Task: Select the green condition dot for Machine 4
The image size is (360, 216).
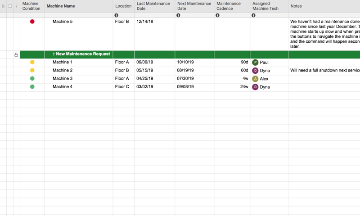Action: click(32, 87)
